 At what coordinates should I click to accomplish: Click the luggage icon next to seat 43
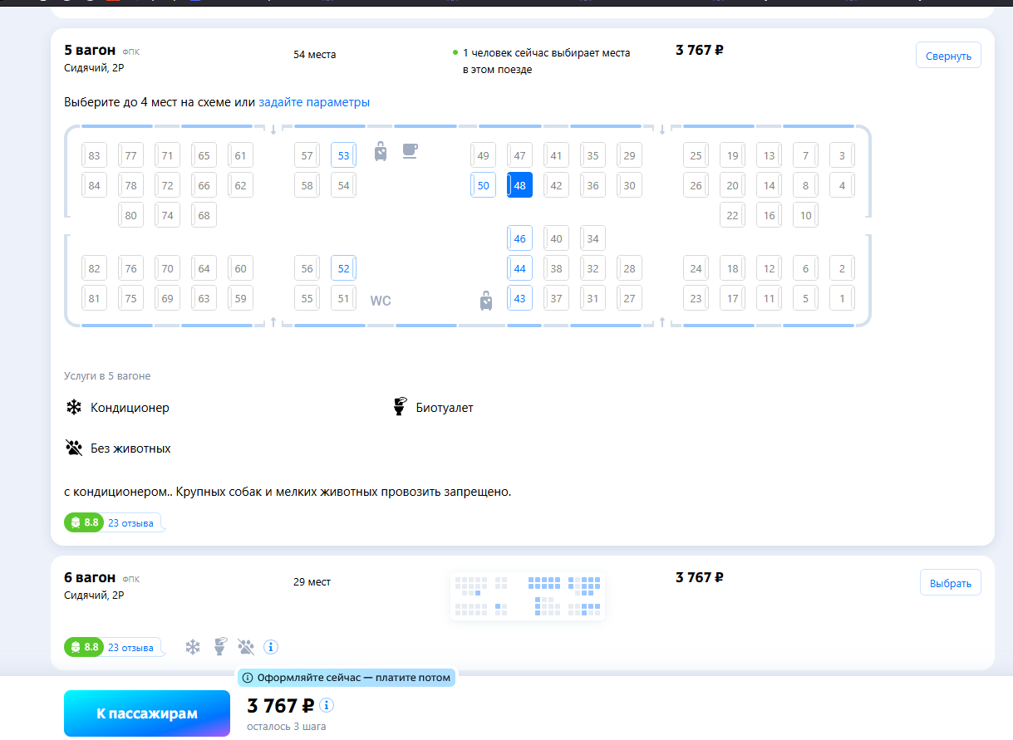pos(486,300)
